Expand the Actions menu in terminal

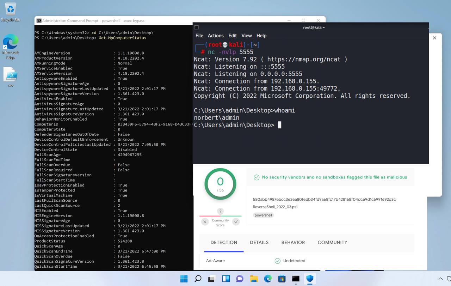216,36
